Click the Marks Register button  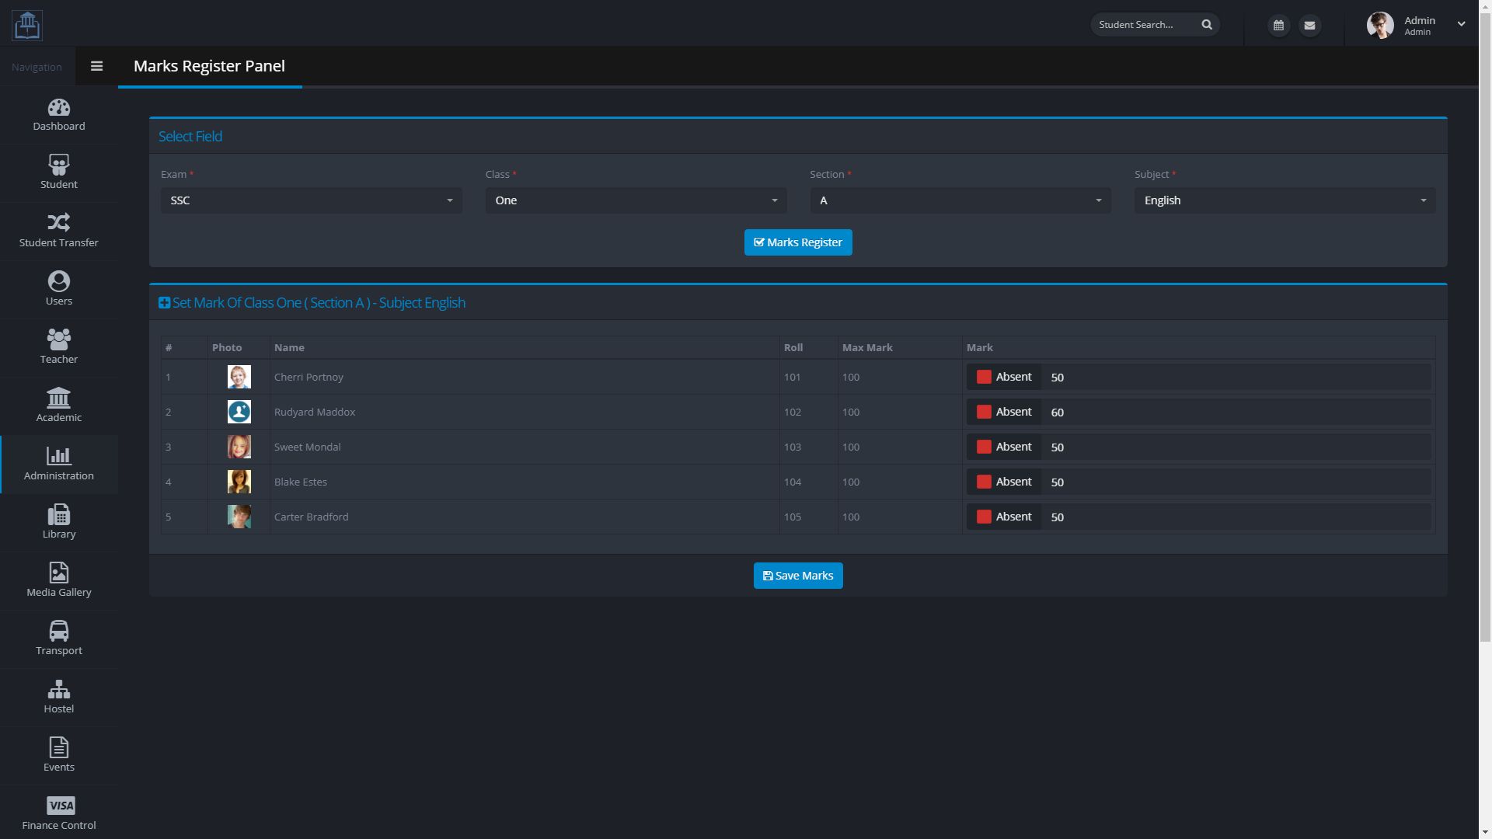tap(798, 242)
